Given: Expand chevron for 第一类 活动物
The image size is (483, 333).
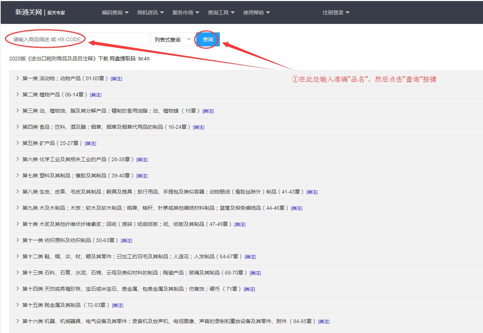Looking at the screenshot, I should click(17, 78).
